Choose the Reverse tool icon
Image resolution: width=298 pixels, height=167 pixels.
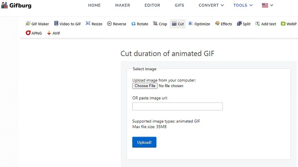pyautogui.click(x=109, y=24)
